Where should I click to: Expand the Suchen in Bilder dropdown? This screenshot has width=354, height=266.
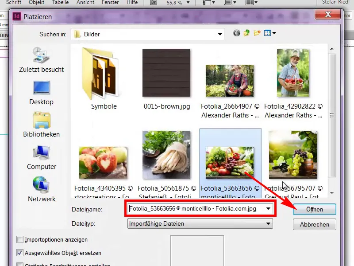[x=220, y=35]
